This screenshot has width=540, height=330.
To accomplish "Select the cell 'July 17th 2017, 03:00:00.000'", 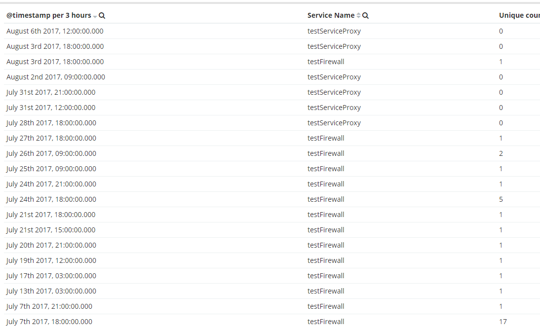I will [x=51, y=276].
